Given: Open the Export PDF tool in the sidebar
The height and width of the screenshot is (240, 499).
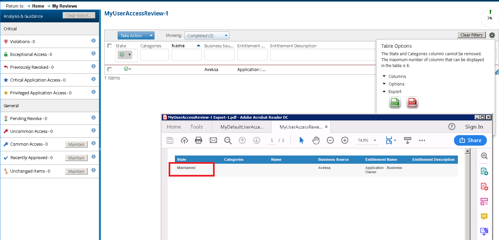Looking at the screenshot, I should tap(484, 171).
